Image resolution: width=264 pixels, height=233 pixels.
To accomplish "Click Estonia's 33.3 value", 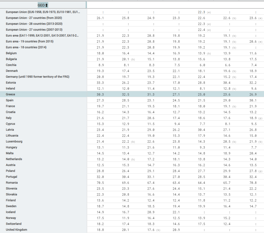I will tap(100, 83).
